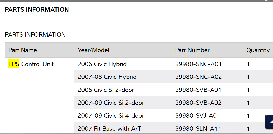Click the Part Number column header
Viewport: 273px width, 134px height.
point(192,50)
